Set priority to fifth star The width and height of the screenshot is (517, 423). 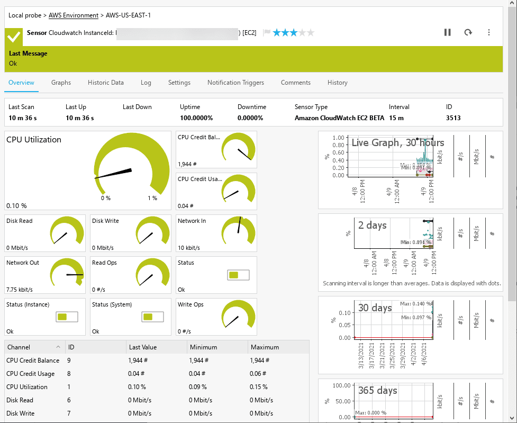coord(311,33)
